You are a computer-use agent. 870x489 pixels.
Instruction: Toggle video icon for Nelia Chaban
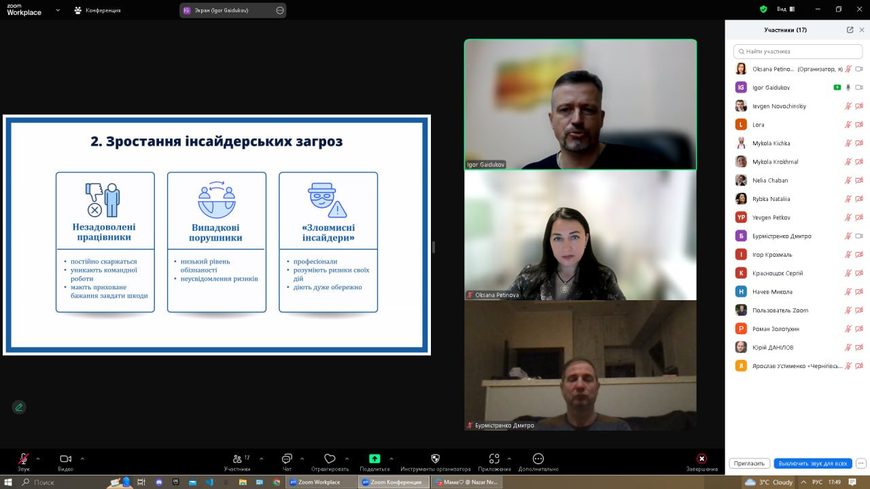click(859, 181)
